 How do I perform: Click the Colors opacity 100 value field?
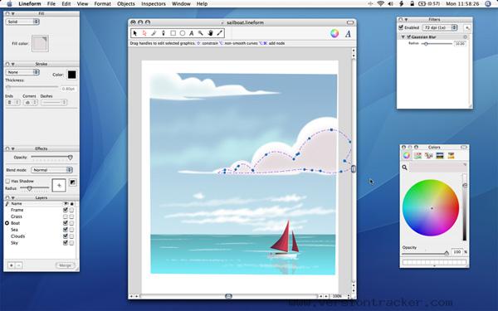pos(457,251)
